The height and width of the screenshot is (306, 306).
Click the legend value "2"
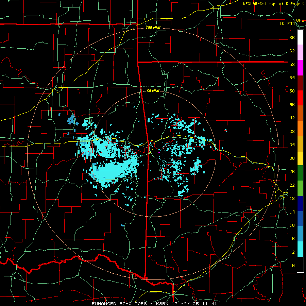(x=293, y=252)
